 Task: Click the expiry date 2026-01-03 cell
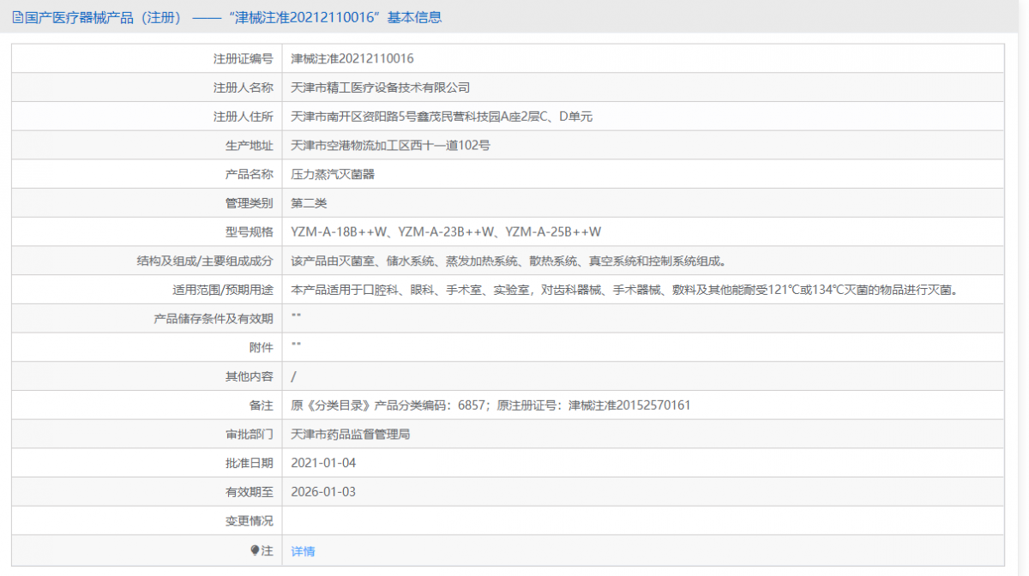pos(322,491)
